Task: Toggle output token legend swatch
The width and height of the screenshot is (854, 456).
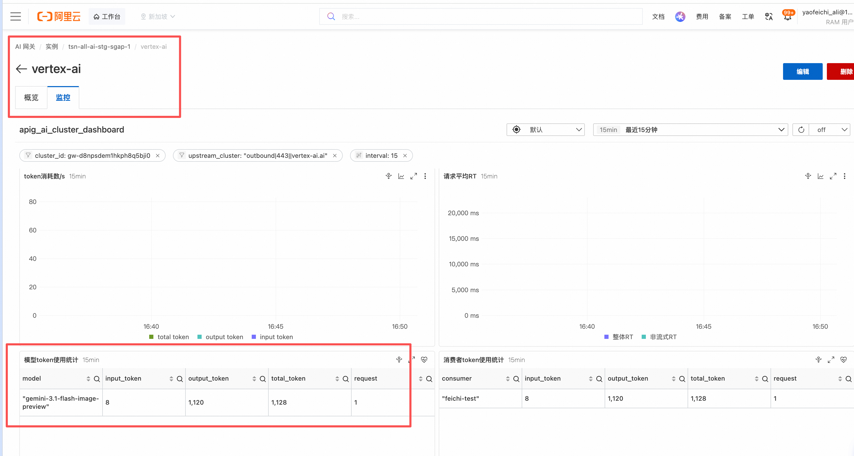Action: [200, 337]
